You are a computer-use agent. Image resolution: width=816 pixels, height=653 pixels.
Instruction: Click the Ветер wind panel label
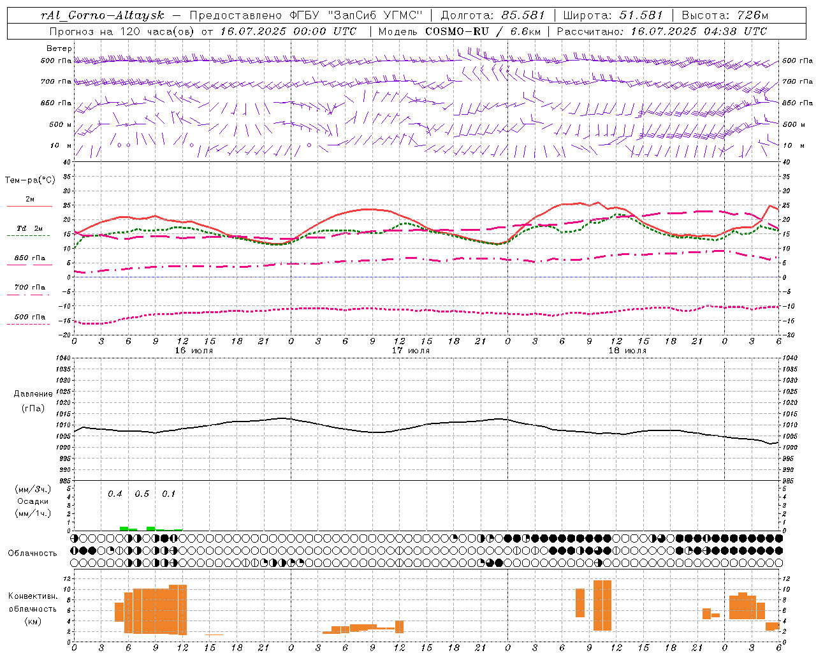coord(59,48)
